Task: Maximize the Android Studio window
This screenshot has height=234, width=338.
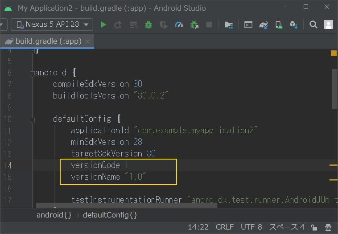Action: (305, 7)
